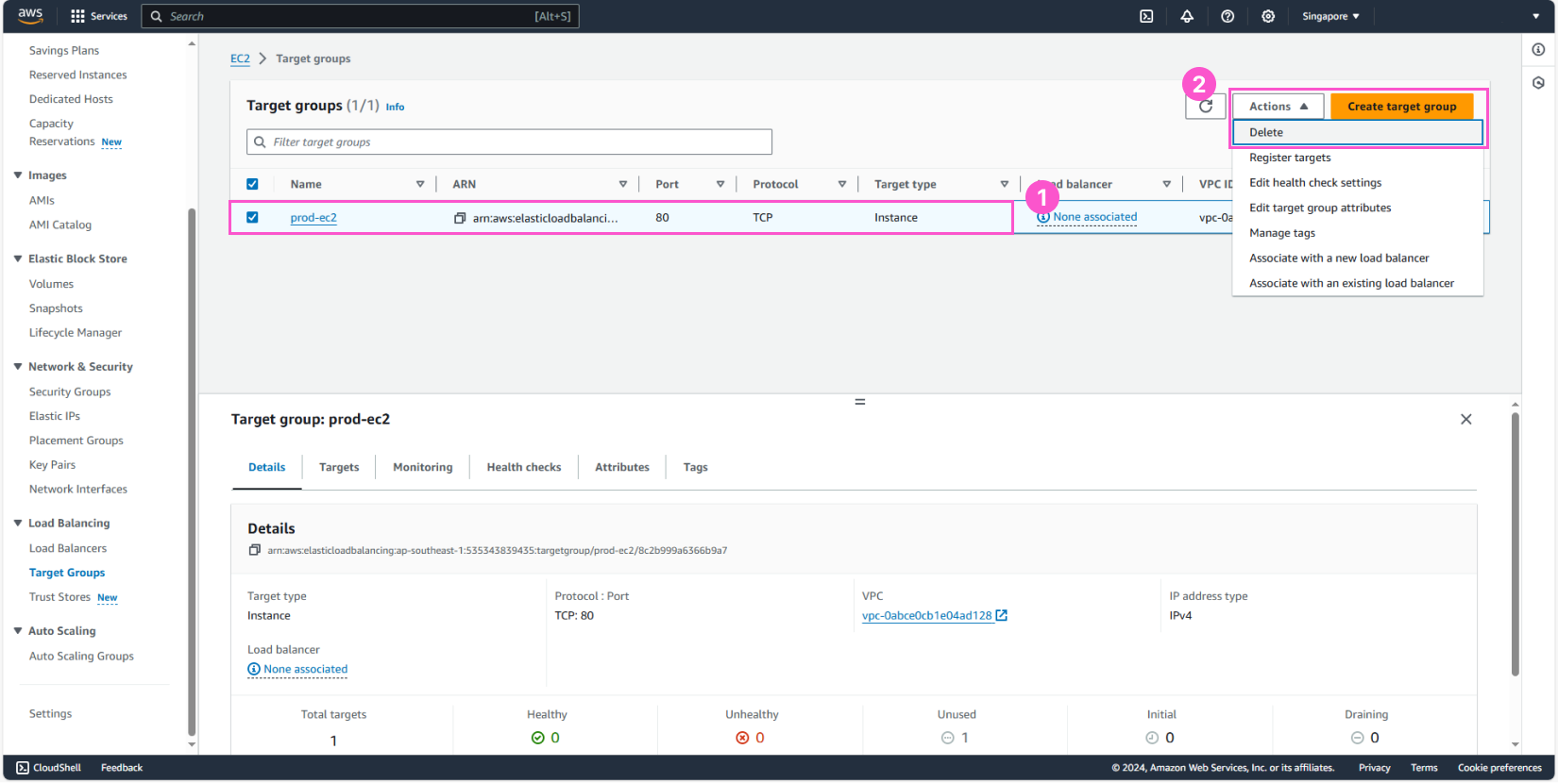Sort by the ARN column arrow
Screen dimensions: 1558x783
click(x=623, y=184)
